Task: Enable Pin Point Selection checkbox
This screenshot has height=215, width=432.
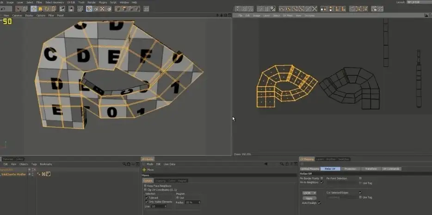Action: 360,178
